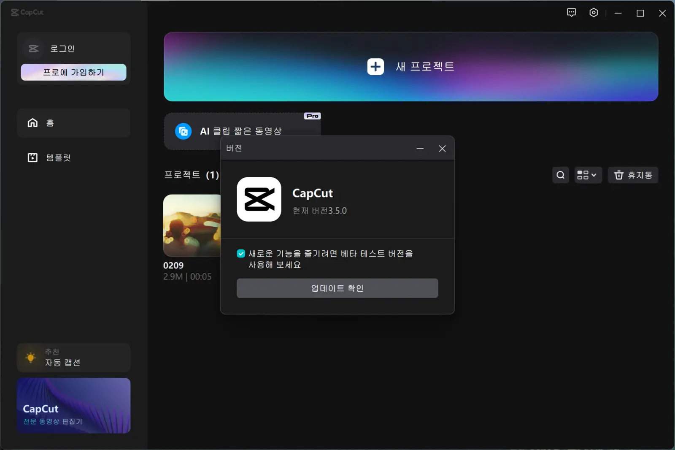The width and height of the screenshot is (675, 450).
Task: Select the 홈 menu item
Action: pos(74,123)
